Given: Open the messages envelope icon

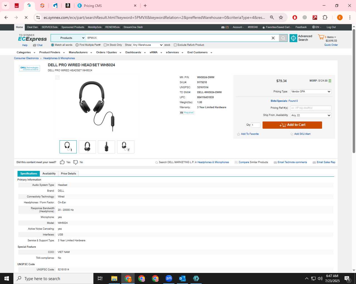Looking at the screenshot, I should point(223,27).
